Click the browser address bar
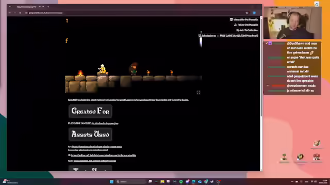 [135, 13]
